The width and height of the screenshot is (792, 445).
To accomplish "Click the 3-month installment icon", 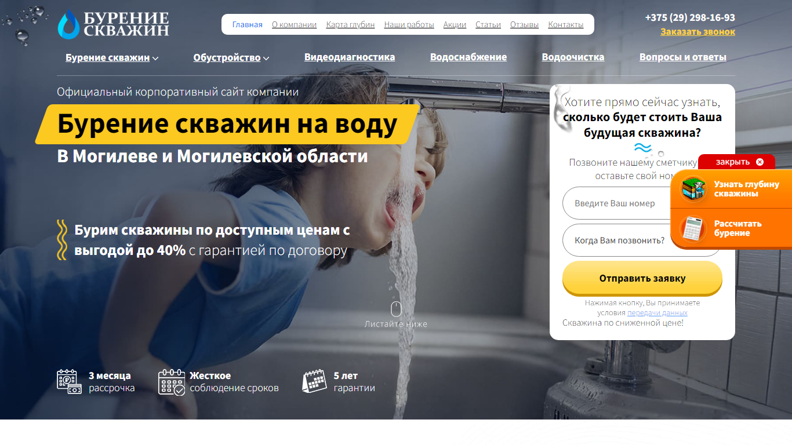I will [x=69, y=382].
